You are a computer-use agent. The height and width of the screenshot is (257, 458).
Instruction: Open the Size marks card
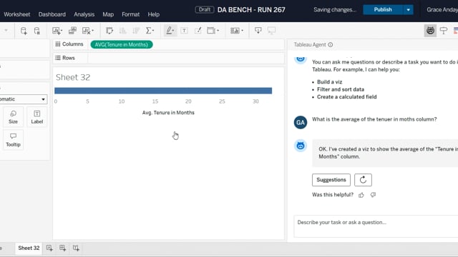click(x=13, y=117)
